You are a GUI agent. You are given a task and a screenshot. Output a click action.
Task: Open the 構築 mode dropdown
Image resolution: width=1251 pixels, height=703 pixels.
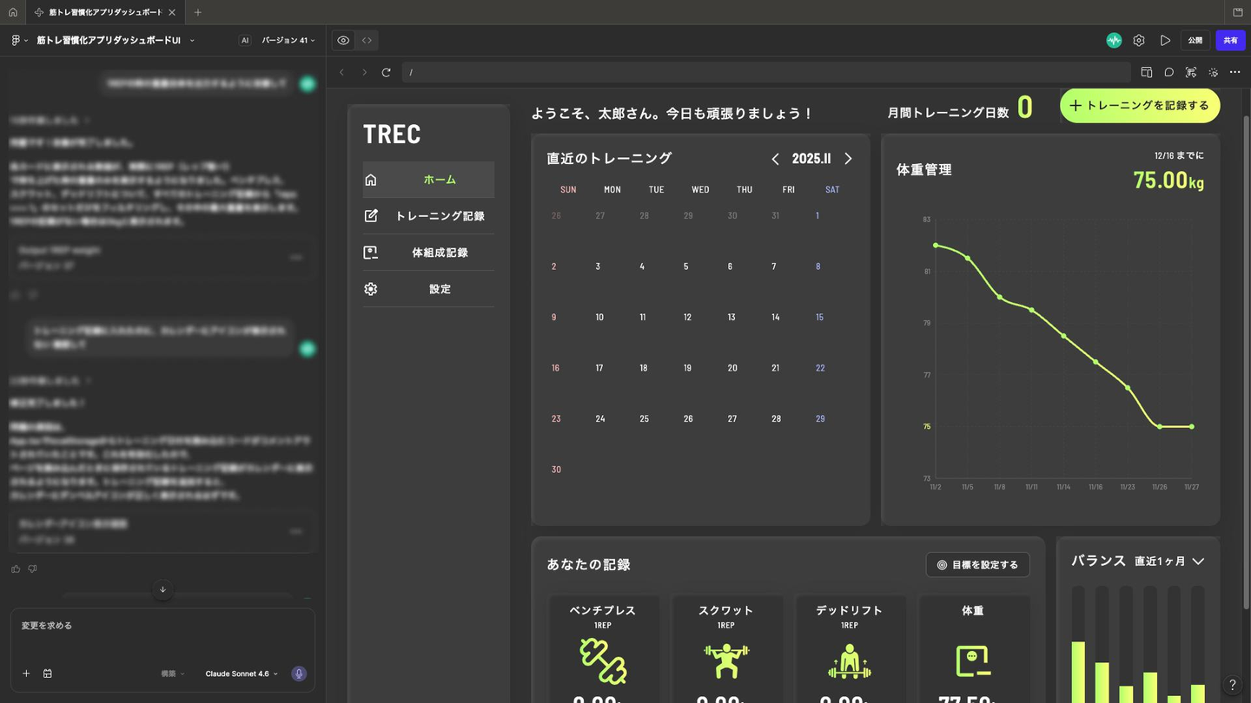coord(173,673)
